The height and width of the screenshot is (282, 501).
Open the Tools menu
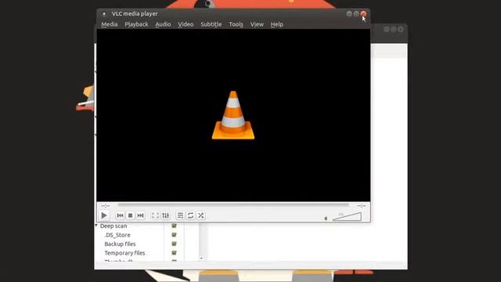236,24
